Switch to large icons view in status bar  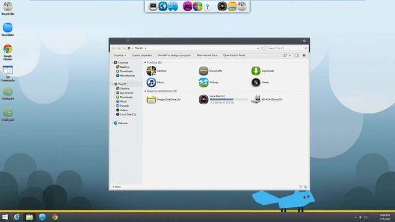pos(306,187)
